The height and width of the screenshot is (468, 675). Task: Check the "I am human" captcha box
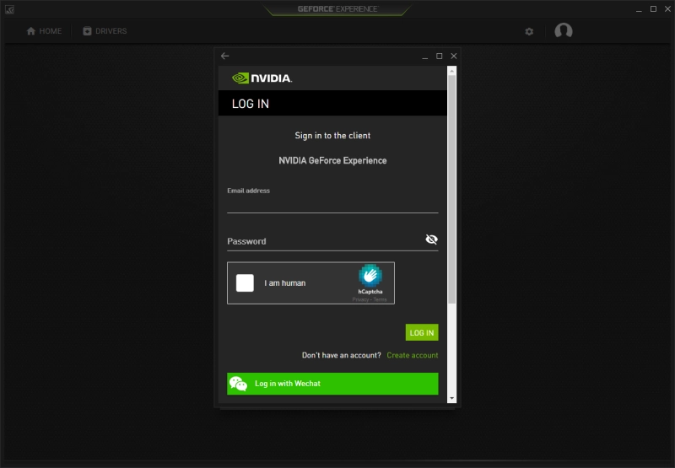pos(245,283)
